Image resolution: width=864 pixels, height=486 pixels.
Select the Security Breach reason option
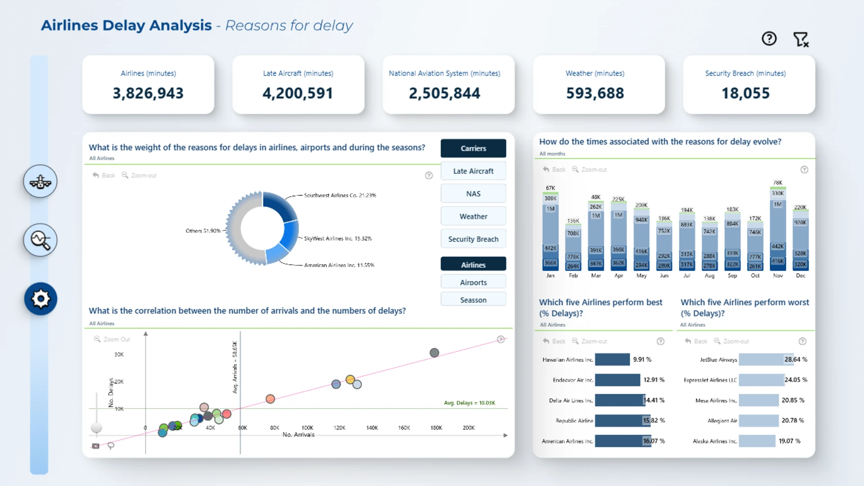click(473, 239)
